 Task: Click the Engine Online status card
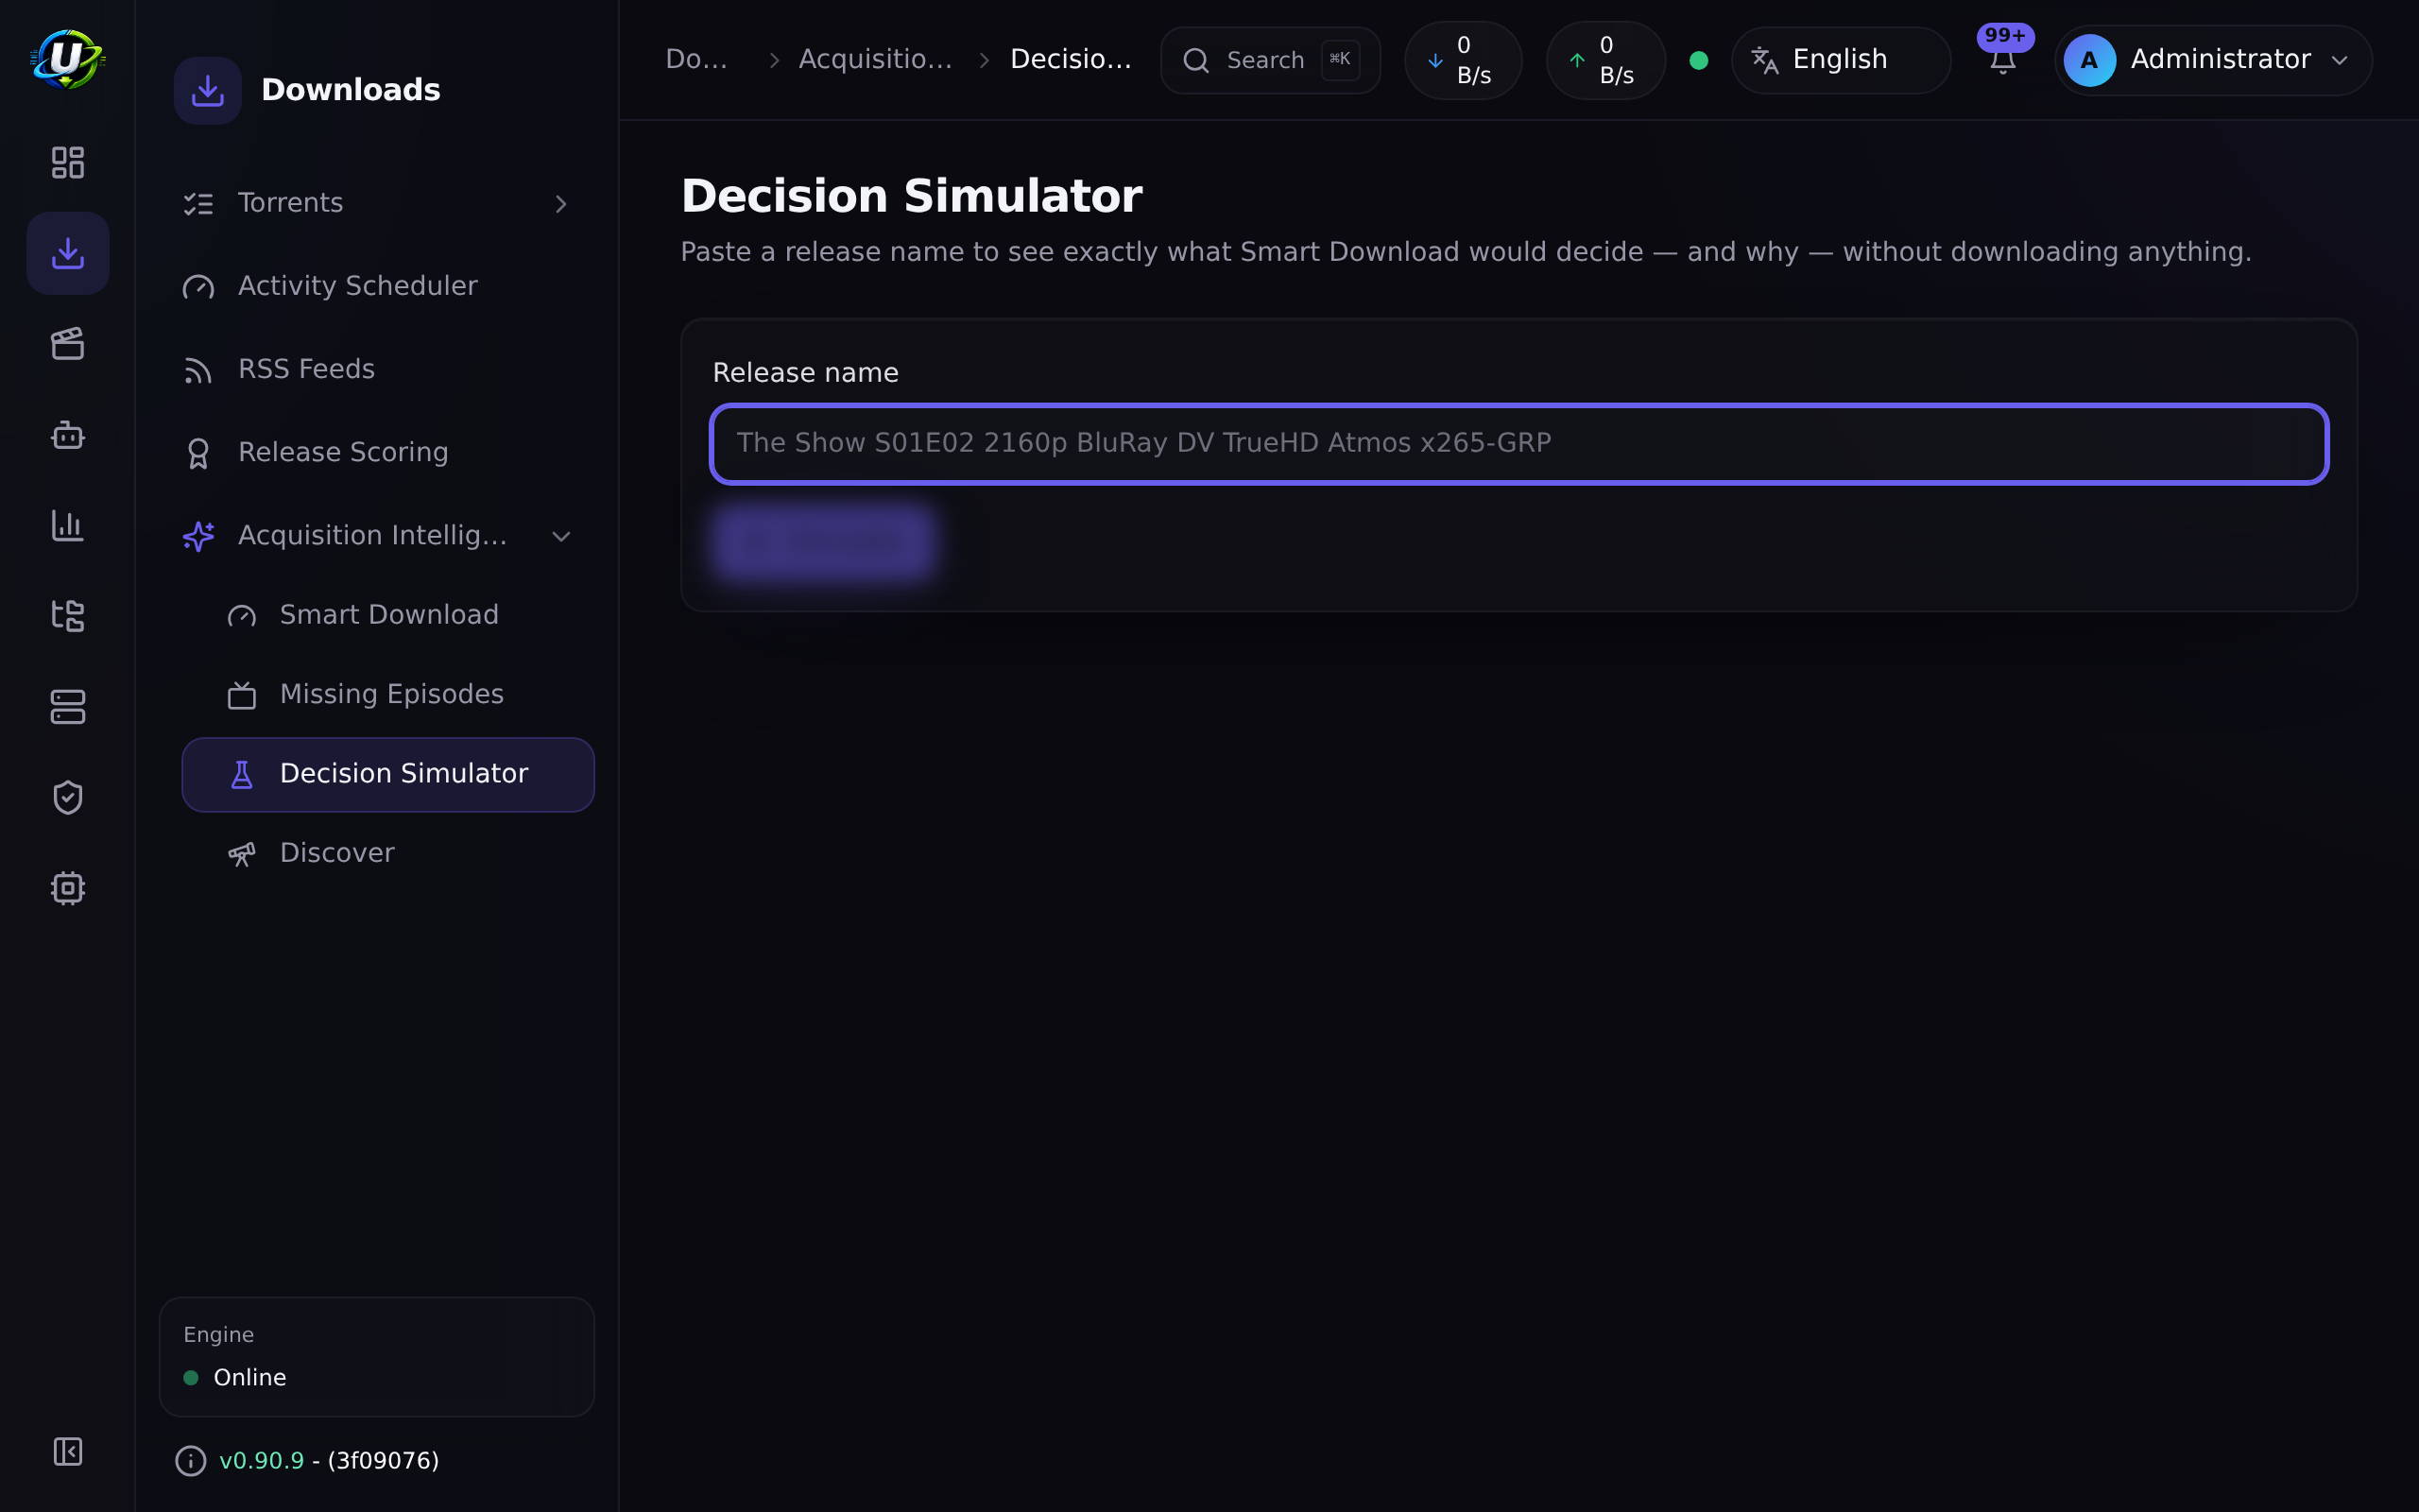[x=377, y=1357]
